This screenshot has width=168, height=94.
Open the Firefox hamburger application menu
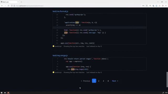click(166, 6)
